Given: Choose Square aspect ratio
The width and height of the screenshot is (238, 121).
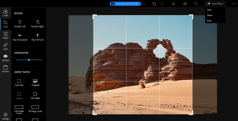Looking at the screenshot, I should click(19, 96).
